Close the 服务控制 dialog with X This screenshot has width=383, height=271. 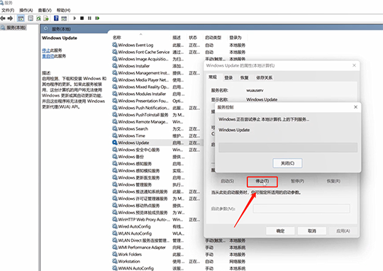click(355, 107)
